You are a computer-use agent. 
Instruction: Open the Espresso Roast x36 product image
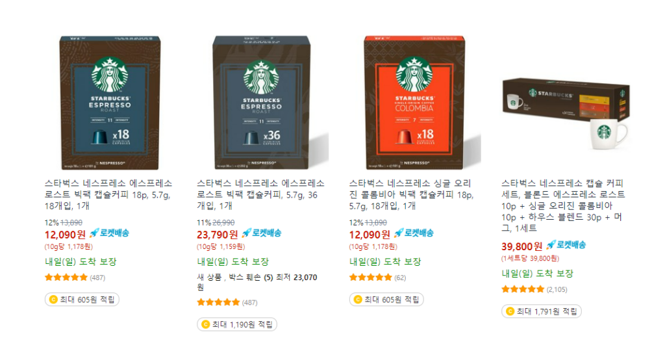tap(261, 102)
